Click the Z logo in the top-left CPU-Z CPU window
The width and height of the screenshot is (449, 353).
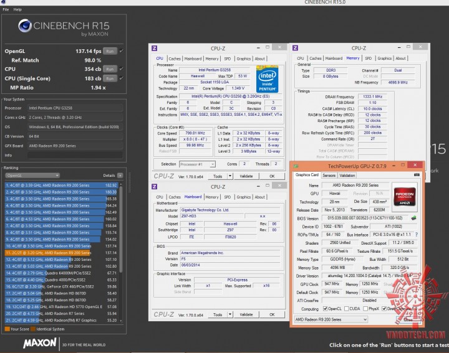155,49
